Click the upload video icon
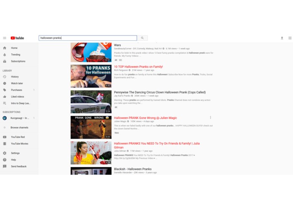The height and width of the screenshot is (208, 293). (x=282, y=38)
